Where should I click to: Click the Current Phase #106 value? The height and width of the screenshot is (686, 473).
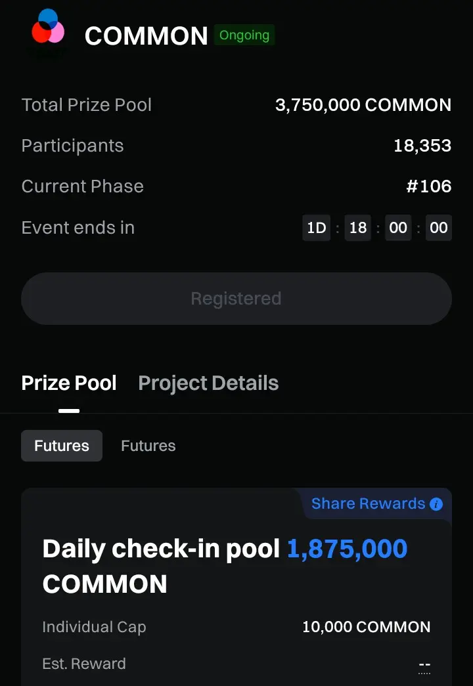(x=429, y=186)
